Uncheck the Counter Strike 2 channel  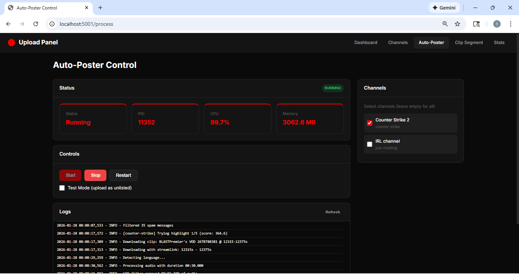coord(370,123)
